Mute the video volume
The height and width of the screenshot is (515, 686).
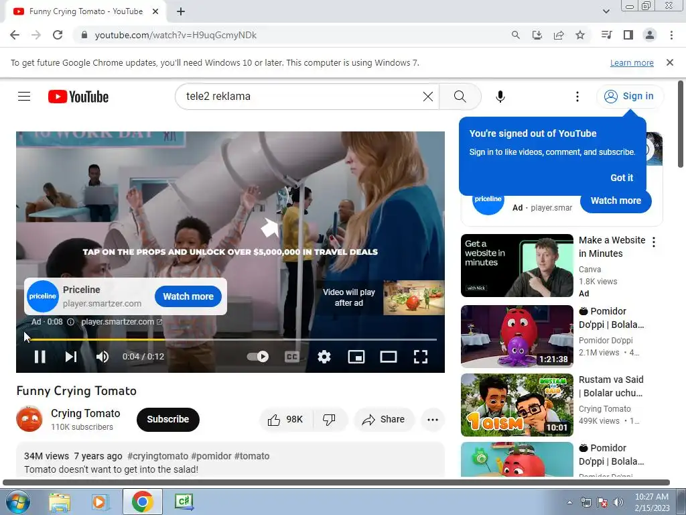102,357
